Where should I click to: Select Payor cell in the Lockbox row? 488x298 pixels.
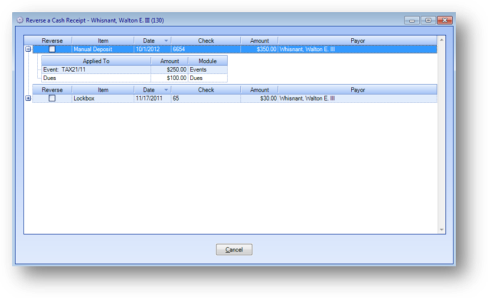tap(357, 98)
